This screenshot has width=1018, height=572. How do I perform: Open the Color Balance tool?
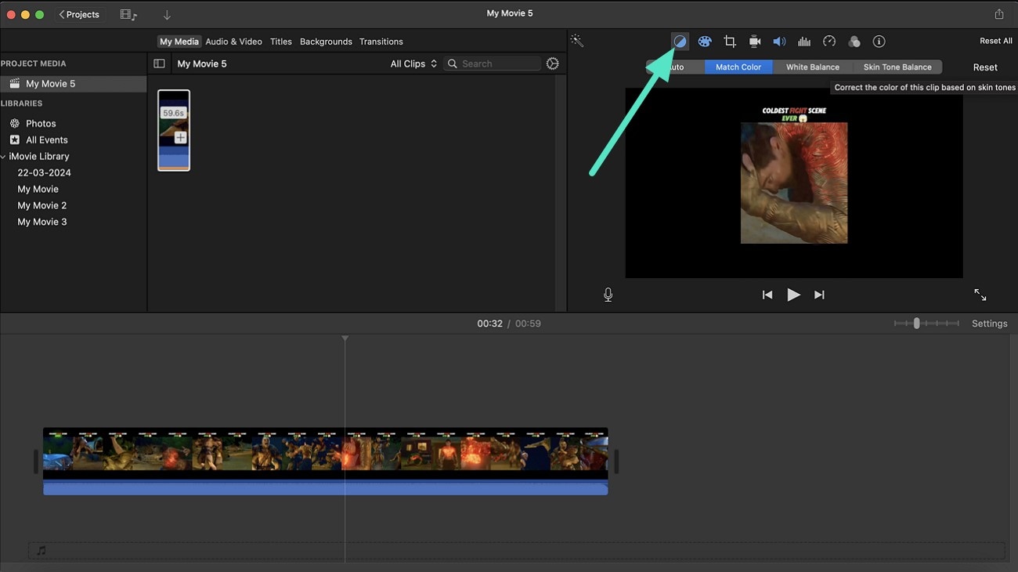[680, 42]
